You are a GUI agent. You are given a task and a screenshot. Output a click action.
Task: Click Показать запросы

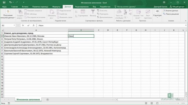coord(33,10)
